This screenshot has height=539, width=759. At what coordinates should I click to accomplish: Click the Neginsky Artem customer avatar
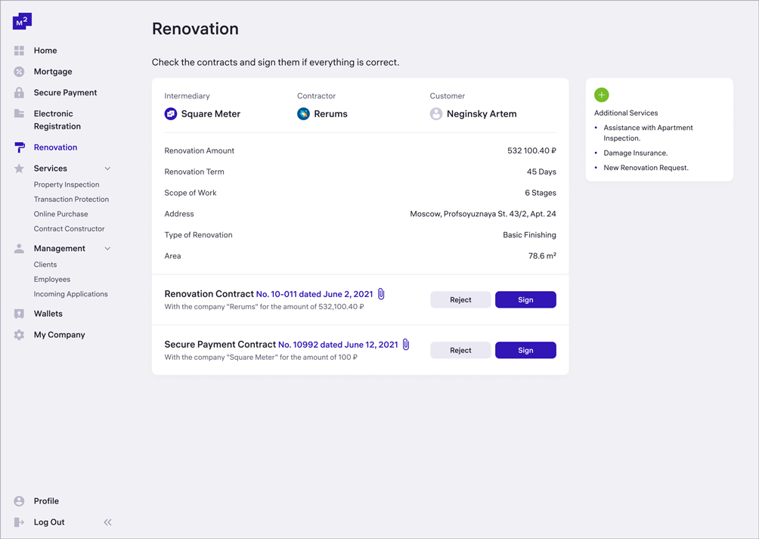[436, 114]
